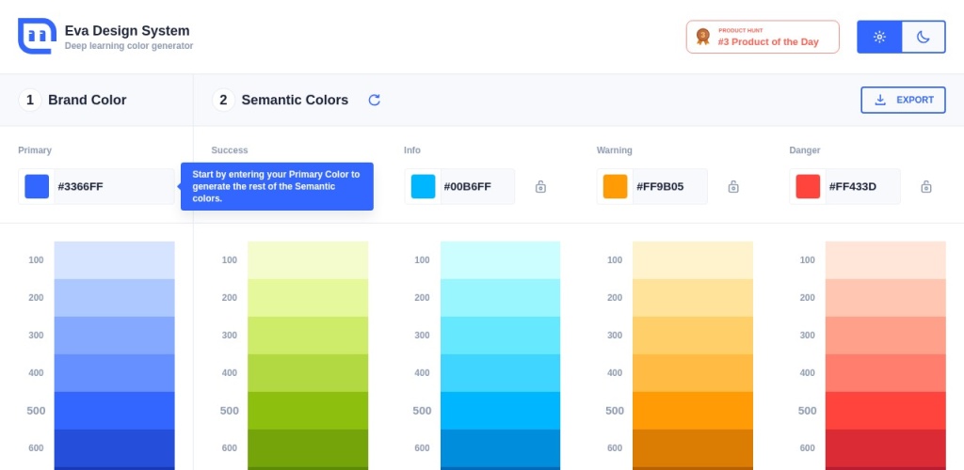Switch to dark theme moon icon
The width and height of the screenshot is (964, 470).
pos(924,38)
